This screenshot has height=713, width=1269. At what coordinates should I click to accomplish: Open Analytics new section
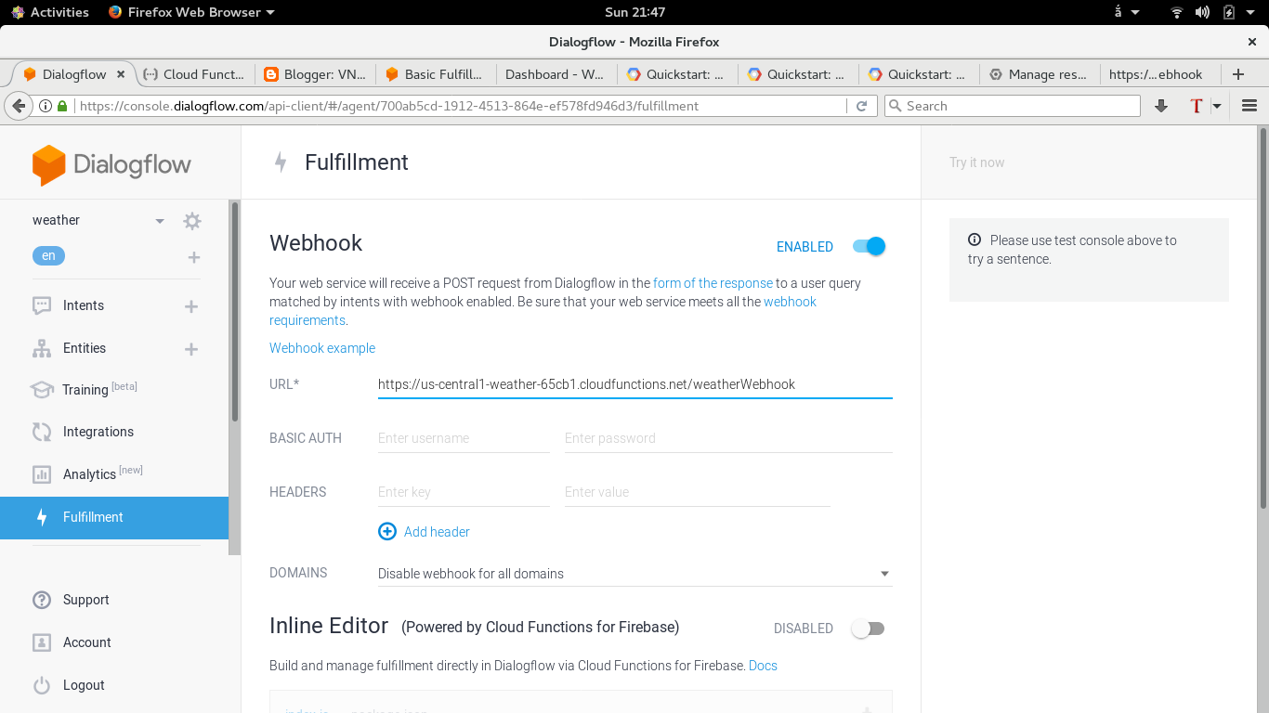tap(103, 473)
